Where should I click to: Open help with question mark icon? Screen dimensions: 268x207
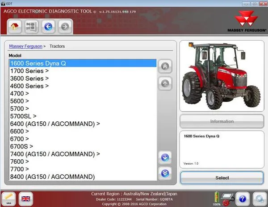(x=243, y=199)
